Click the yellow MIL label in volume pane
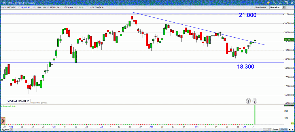Viewport: 295px width, 132px height. 292,123
